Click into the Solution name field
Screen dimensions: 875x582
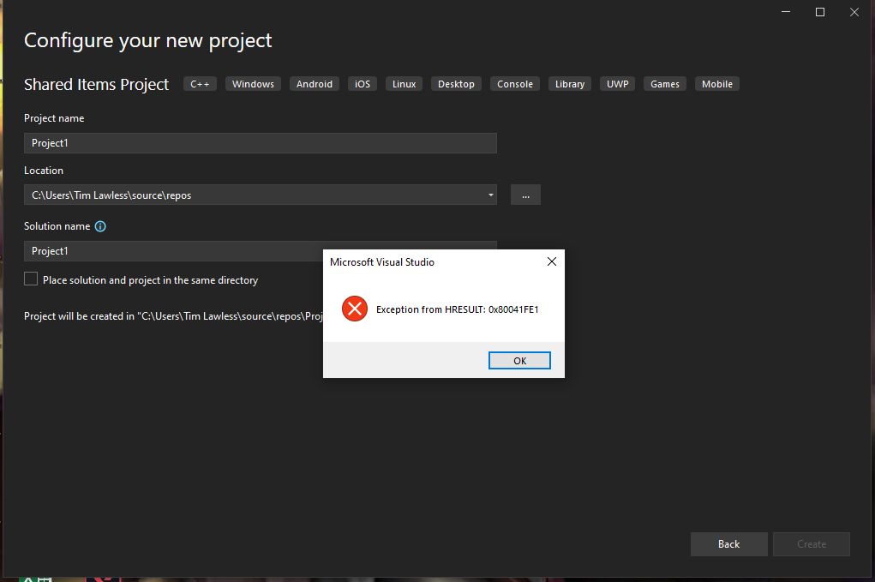pos(173,251)
